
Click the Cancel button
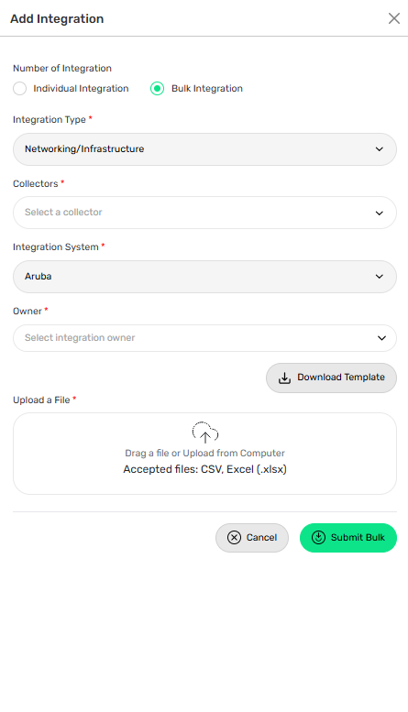[x=252, y=538]
